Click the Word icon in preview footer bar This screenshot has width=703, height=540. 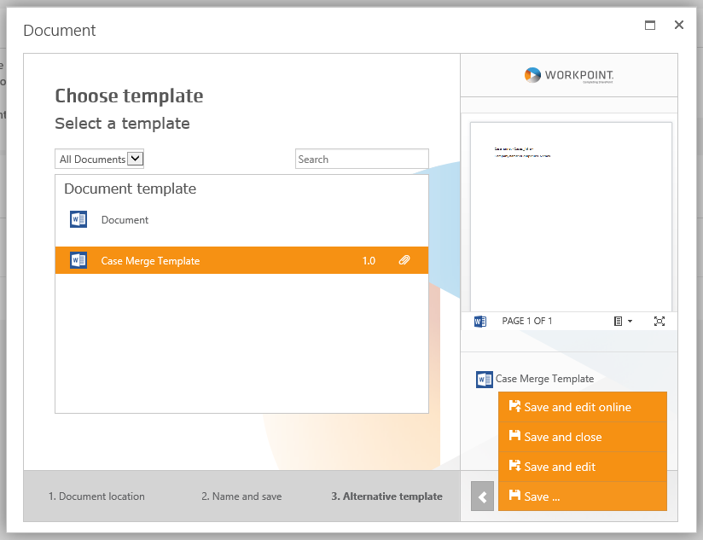[480, 322]
